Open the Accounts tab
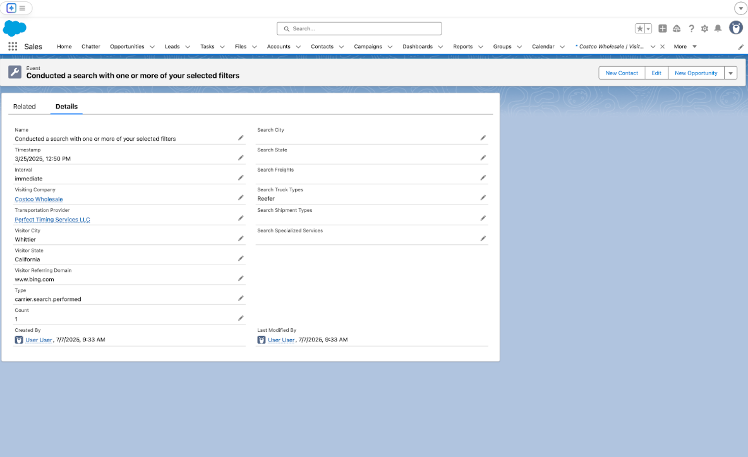The image size is (748, 457). pyautogui.click(x=279, y=47)
